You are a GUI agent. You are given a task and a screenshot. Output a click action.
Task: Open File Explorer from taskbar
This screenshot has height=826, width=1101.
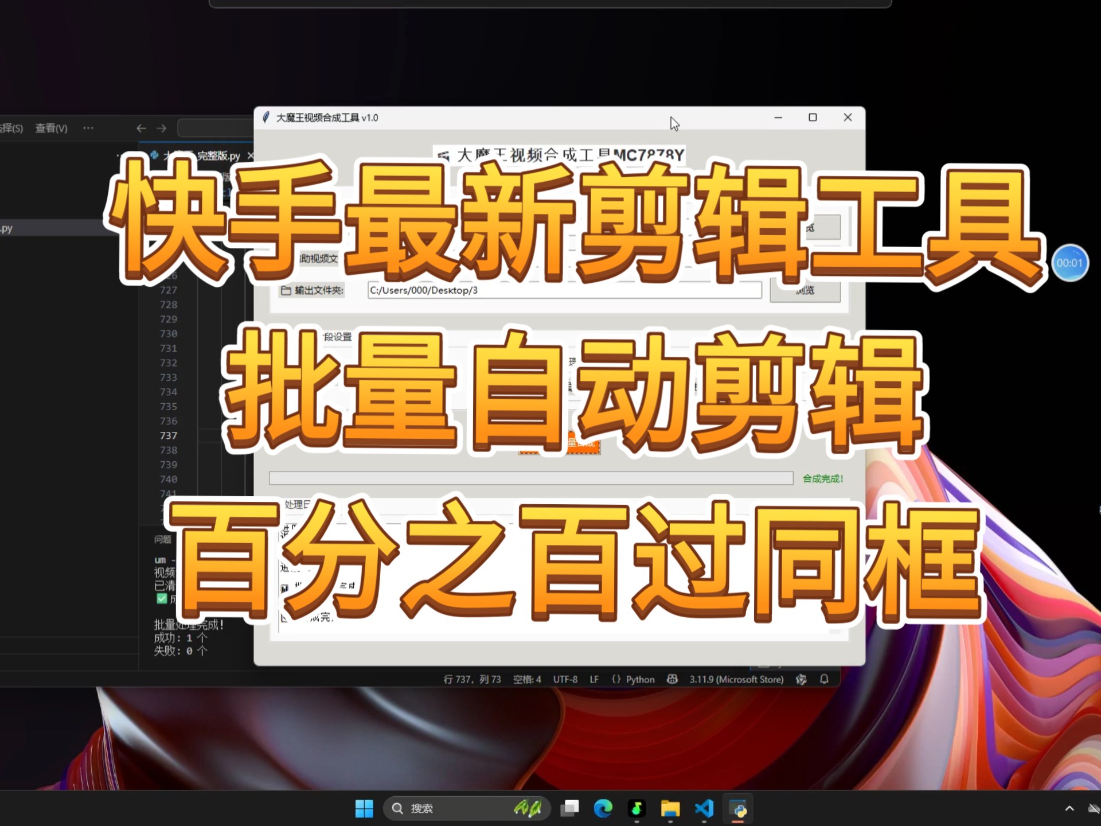point(670,808)
